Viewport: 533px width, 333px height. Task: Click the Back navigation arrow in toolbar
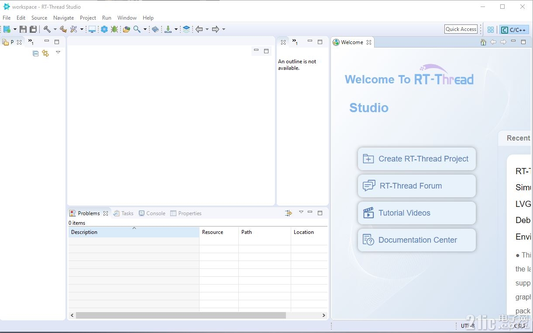tap(199, 29)
